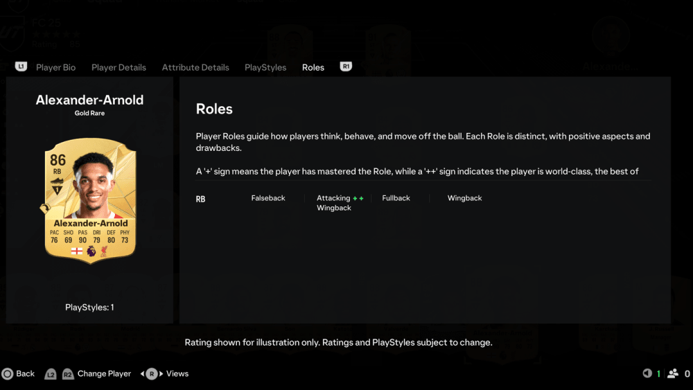Image resolution: width=693 pixels, height=390 pixels.
Task: Click the L1 shoulder button icon
Action: click(x=21, y=67)
